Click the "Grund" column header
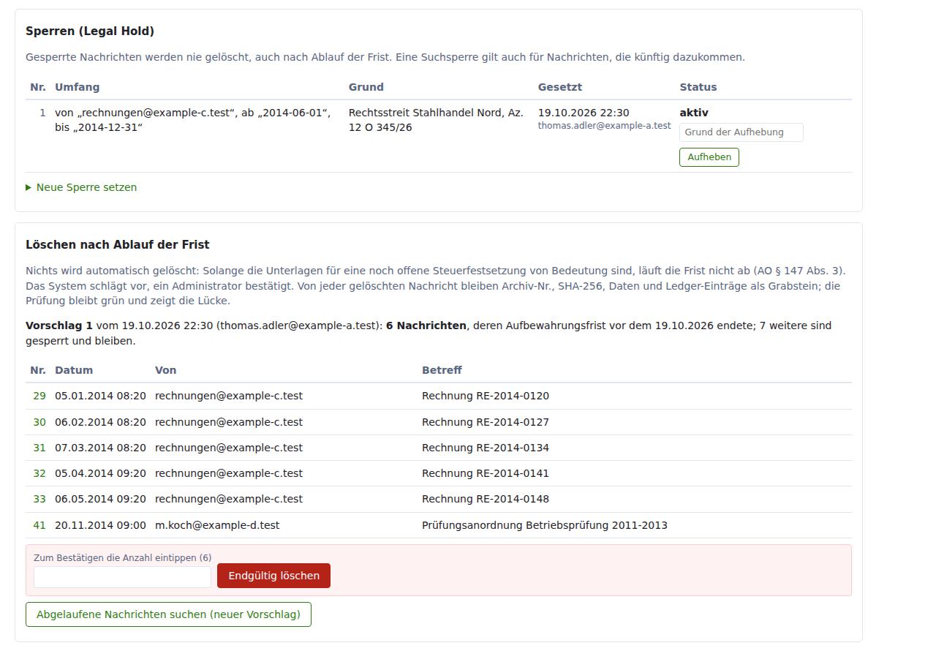This screenshot has width=936, height=651. click(366, 87)
